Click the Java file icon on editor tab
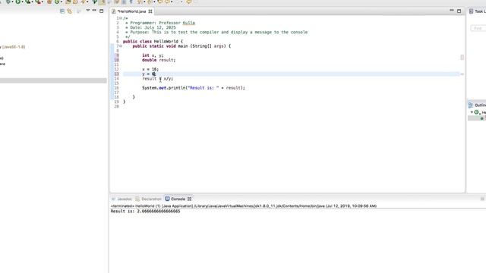 coord(114,11)
